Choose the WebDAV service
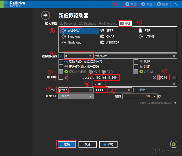Viewport: 182px width, 156px height. (x=79, y=31)
